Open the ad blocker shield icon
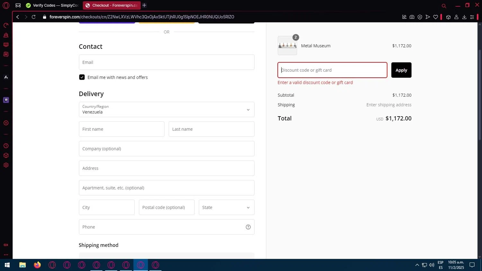The image size is (482, 271). coord(420,17)
